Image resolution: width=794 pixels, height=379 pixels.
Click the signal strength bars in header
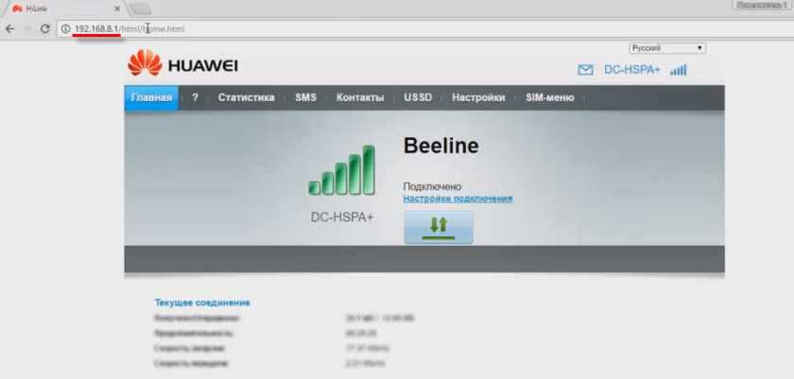[678, 70]
